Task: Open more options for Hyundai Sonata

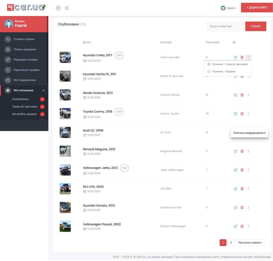Action: tap(248, 208)
